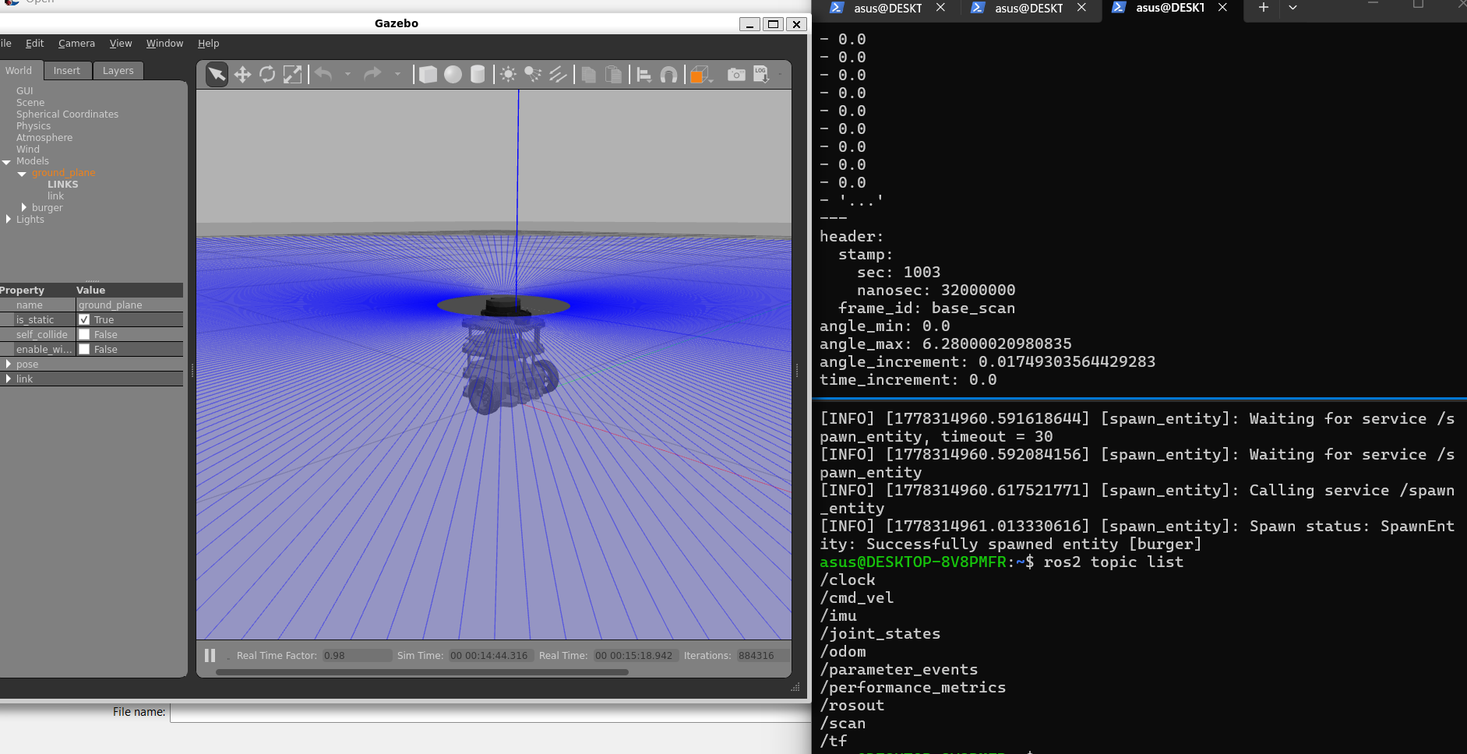Switch to the World tab
Image resolution: width=1467 pixels, height=754 pixels.
point(19,70)
